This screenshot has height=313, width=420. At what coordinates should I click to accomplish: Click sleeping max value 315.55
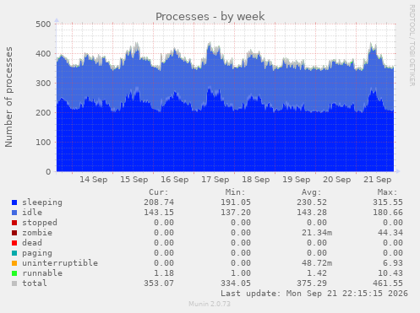[388, 202]
